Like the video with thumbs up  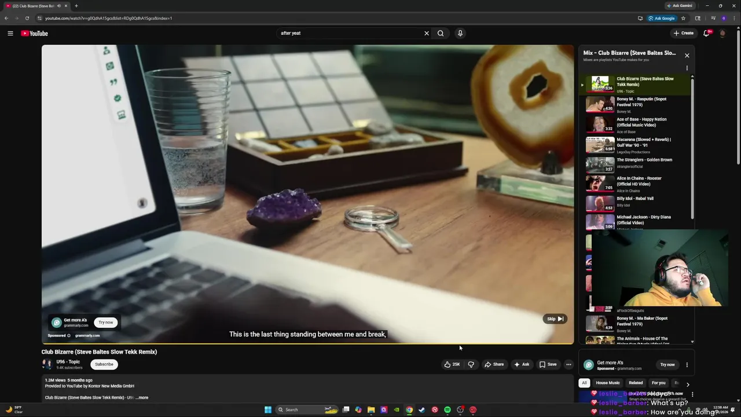tap(452, 364)
